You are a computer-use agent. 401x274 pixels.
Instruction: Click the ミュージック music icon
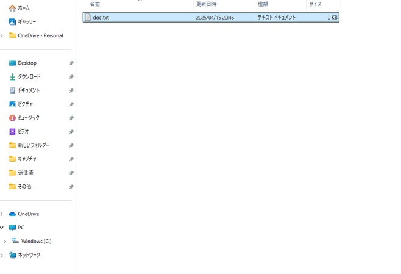[x=12, y=118]
